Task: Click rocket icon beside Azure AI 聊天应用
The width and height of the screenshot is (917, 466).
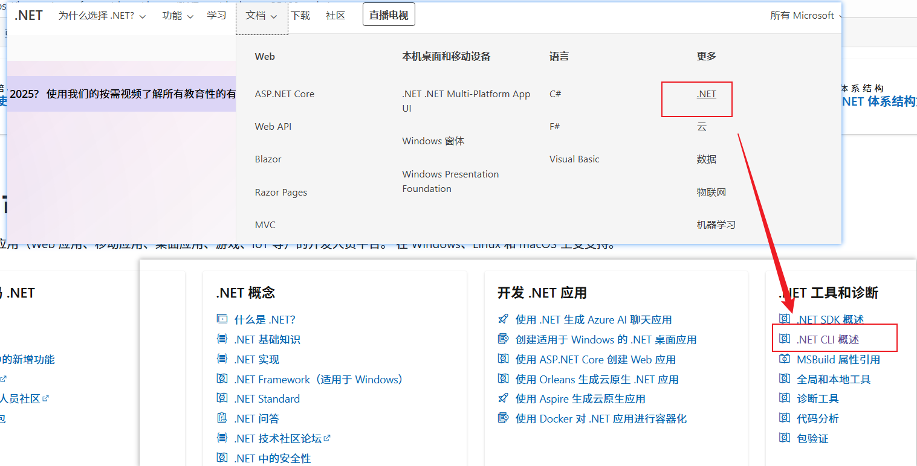Action: pyautogui.click(x=503, y=319)
